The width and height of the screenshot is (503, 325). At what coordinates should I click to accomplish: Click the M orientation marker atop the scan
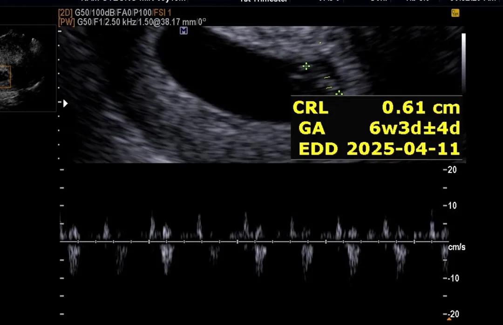tap(184, 31)
